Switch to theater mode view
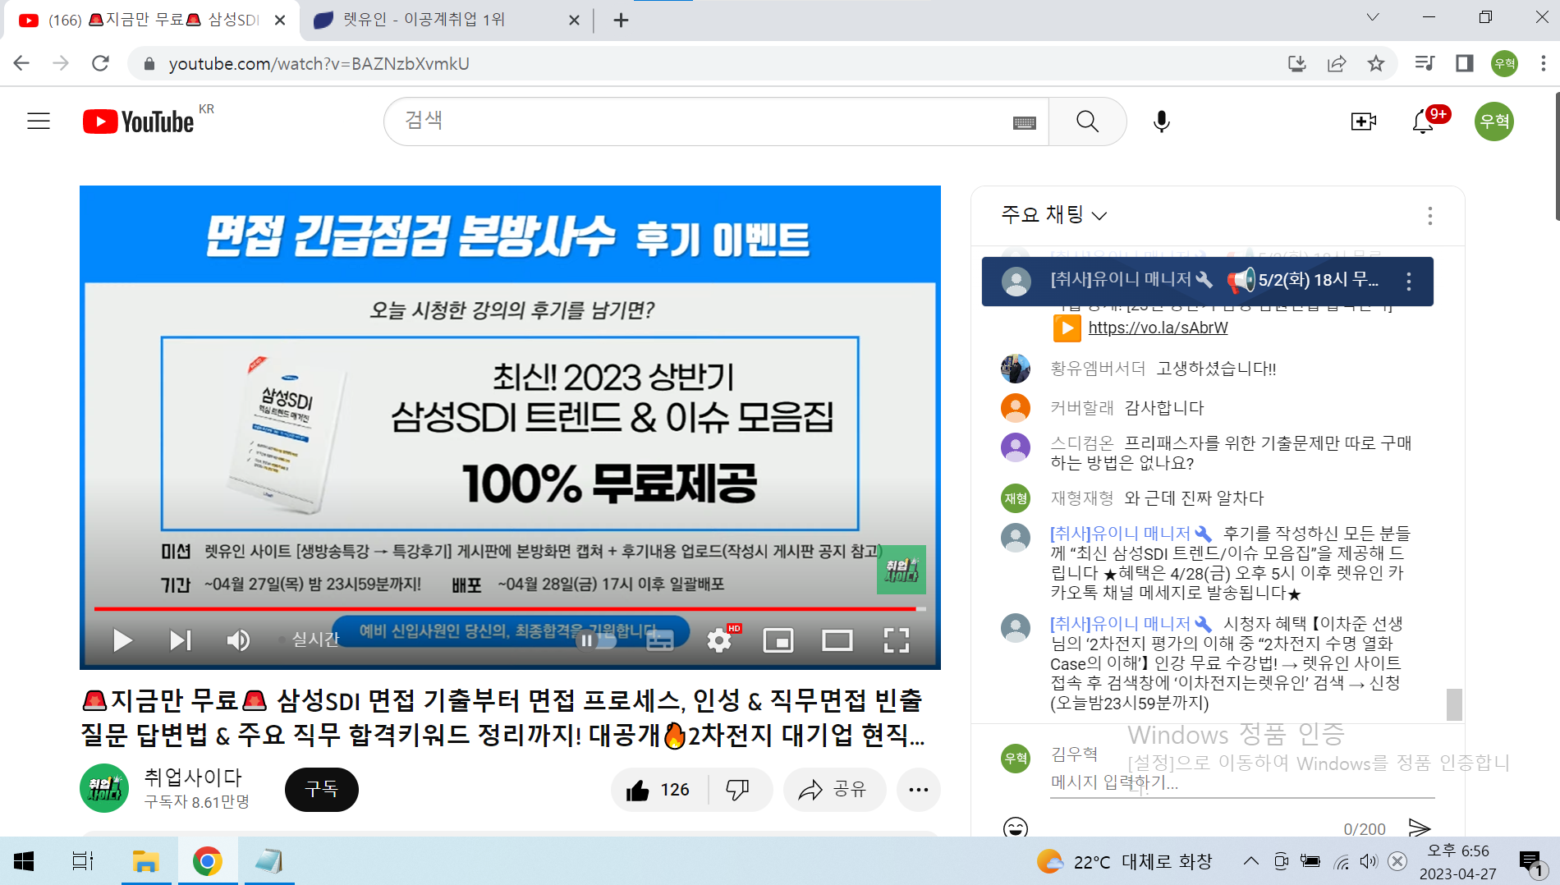 pyautogui.click(x=837, y=640)
